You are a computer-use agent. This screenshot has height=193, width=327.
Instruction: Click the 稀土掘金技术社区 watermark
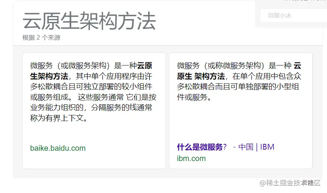(x=290, y=183)
